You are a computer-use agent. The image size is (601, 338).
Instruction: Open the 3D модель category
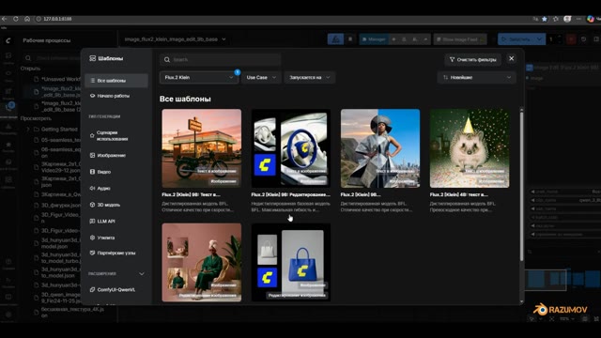pyautogui.click(x=116, y=205)
